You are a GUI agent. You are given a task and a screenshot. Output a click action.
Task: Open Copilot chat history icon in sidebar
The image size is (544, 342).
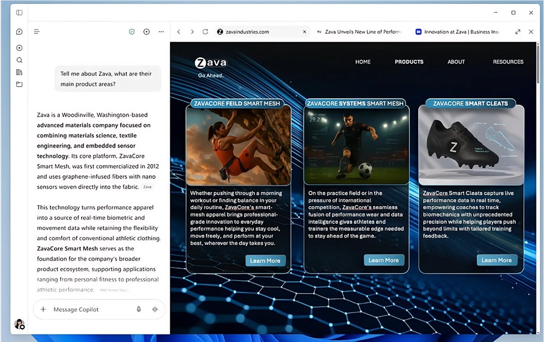point(20,32)
